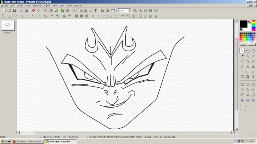Select the Eyedropper pipette tool

(x=242, y=56)
